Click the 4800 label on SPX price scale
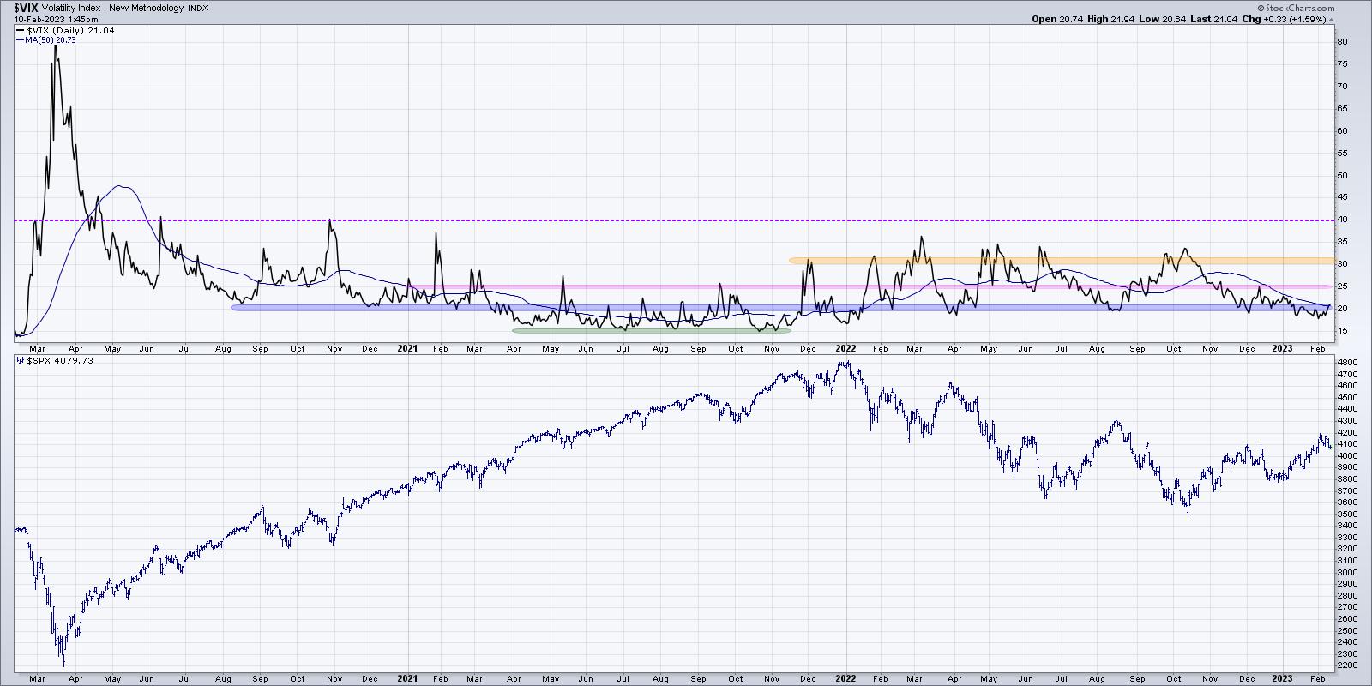The height and width of the screenshot is (686, 1372). click(x=1349, y=363)
